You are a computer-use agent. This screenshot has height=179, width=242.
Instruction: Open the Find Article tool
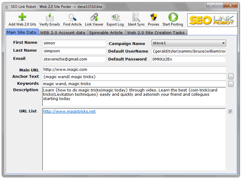[x=72, y=17]
